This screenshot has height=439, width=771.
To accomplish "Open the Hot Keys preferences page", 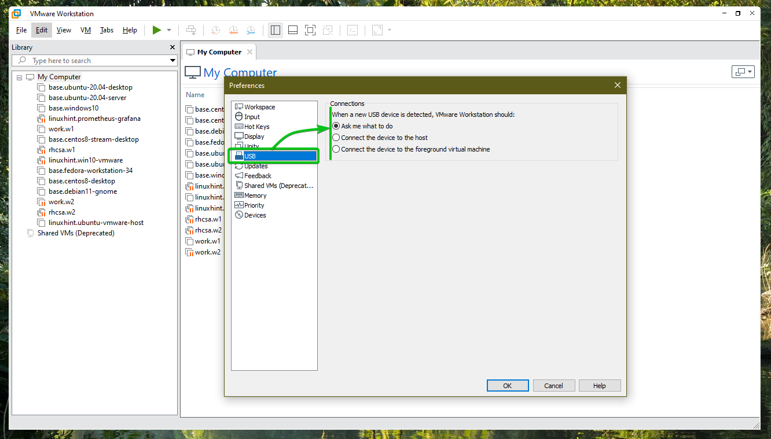I will [256, 126].
